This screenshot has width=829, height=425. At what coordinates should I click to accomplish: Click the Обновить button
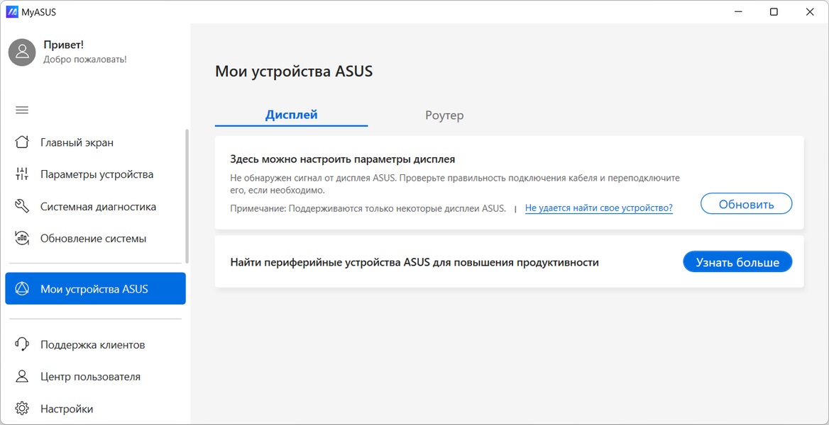746,204
